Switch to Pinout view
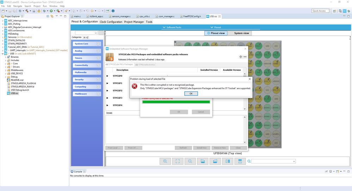352x191 pixels. coord(216,33)
